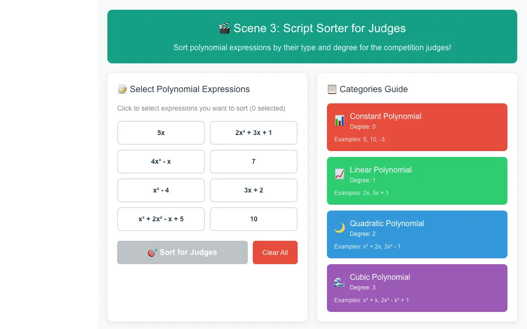Click the Sort for Judges button
The image size is (527, 329).
tap(182, 252)
